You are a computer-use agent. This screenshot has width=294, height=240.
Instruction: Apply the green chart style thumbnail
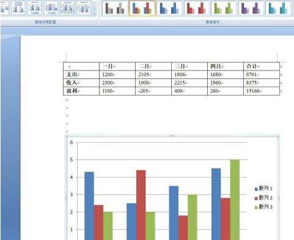pos(224,9)
